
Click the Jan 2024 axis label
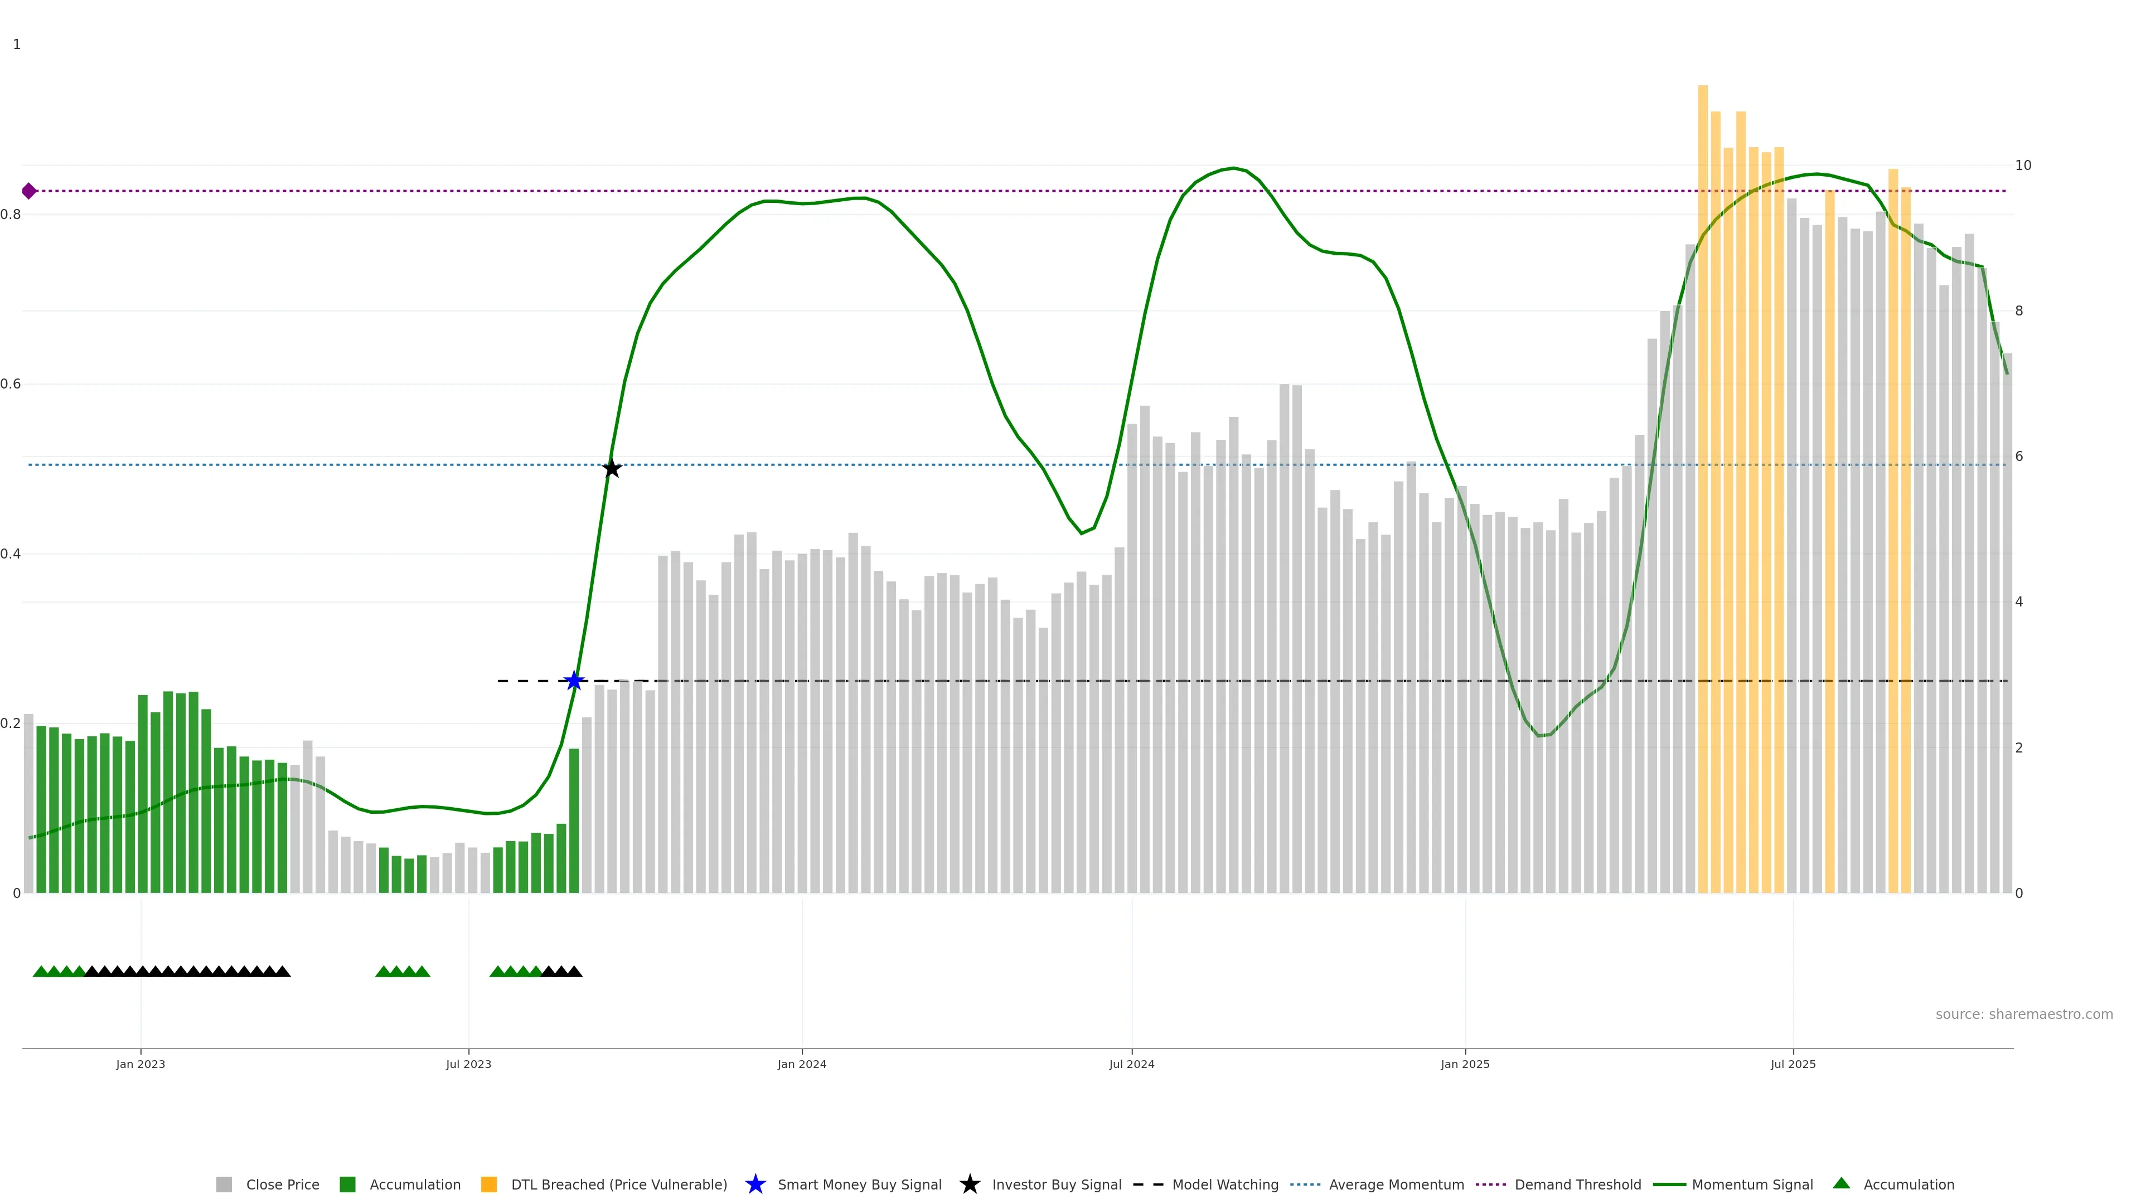coord(801,1064)
